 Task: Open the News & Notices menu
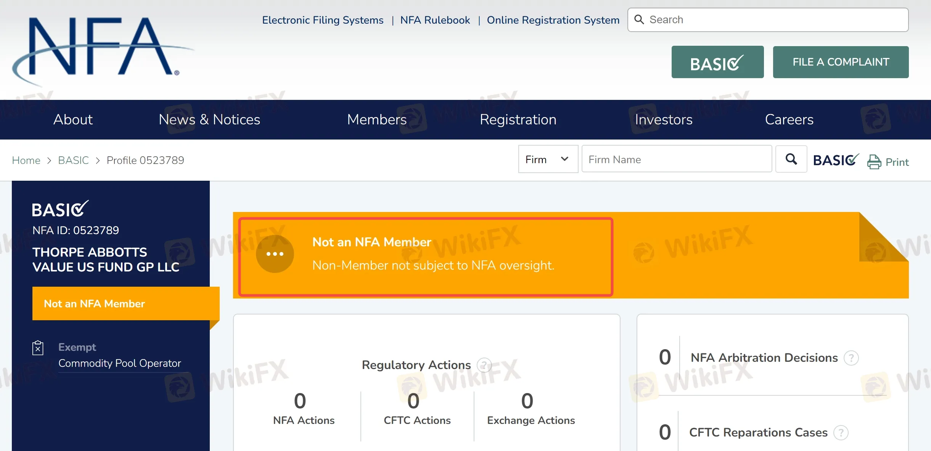pyautogui.click(x=209, y=120)
